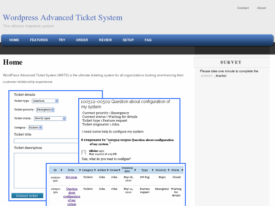The height and width of the screenshot is (206, 275).
Task: Click the May 12, 2010 date cell
Action: point(128,191)
